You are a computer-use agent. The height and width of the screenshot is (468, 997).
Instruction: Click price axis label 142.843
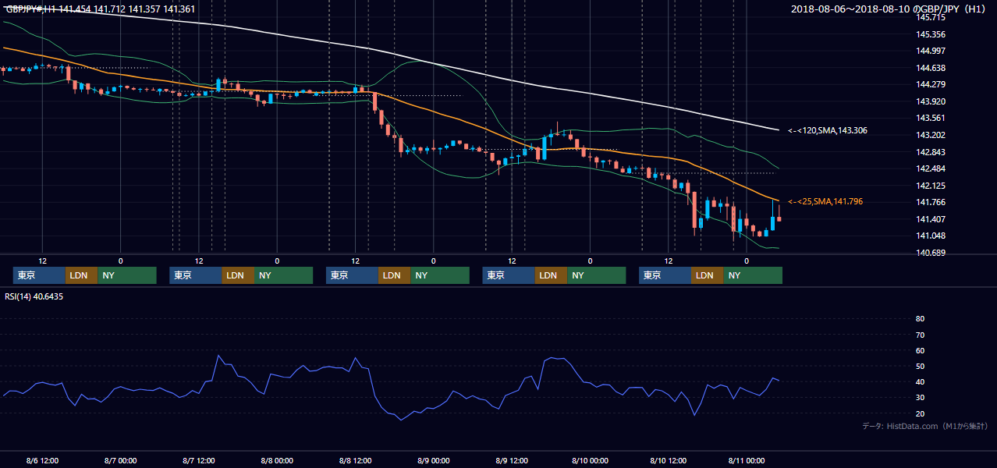point(931,152)
